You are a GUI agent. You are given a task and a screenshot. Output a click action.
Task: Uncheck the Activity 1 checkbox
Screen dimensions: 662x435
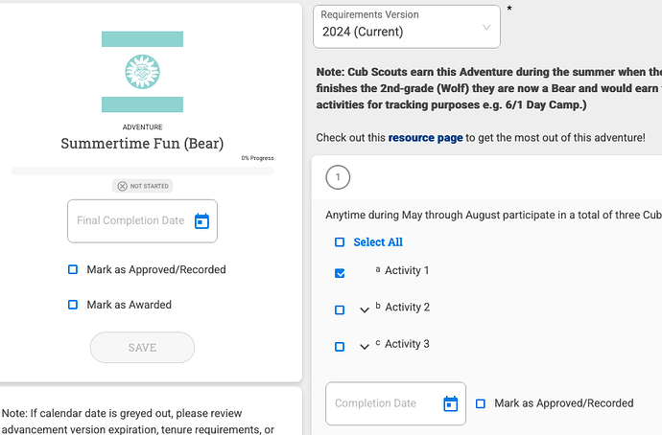tap(340, 273)
